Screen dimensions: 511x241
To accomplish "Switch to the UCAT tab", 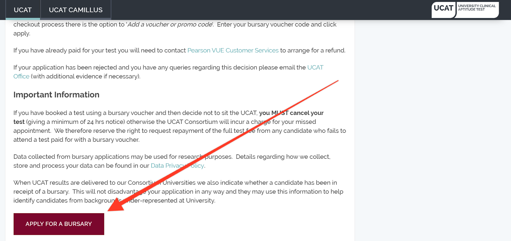I will (23, 10).
